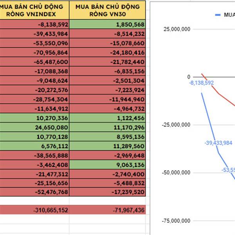Select total cell -71,967,436
Screen dimensions: 235x235
pyautogui.click(x=107, y=210)
